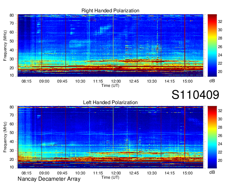This screenshot has height=183, width=226.
Task: Pick the 12:00 tick under Left Handed plot
Action: click(x=116, y=173)
